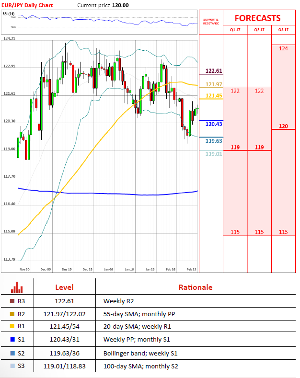Image resolution: width=300 pixels, height=378 pixels.
Task: Select the Q1 17 forecast column header
Action: 235,30
